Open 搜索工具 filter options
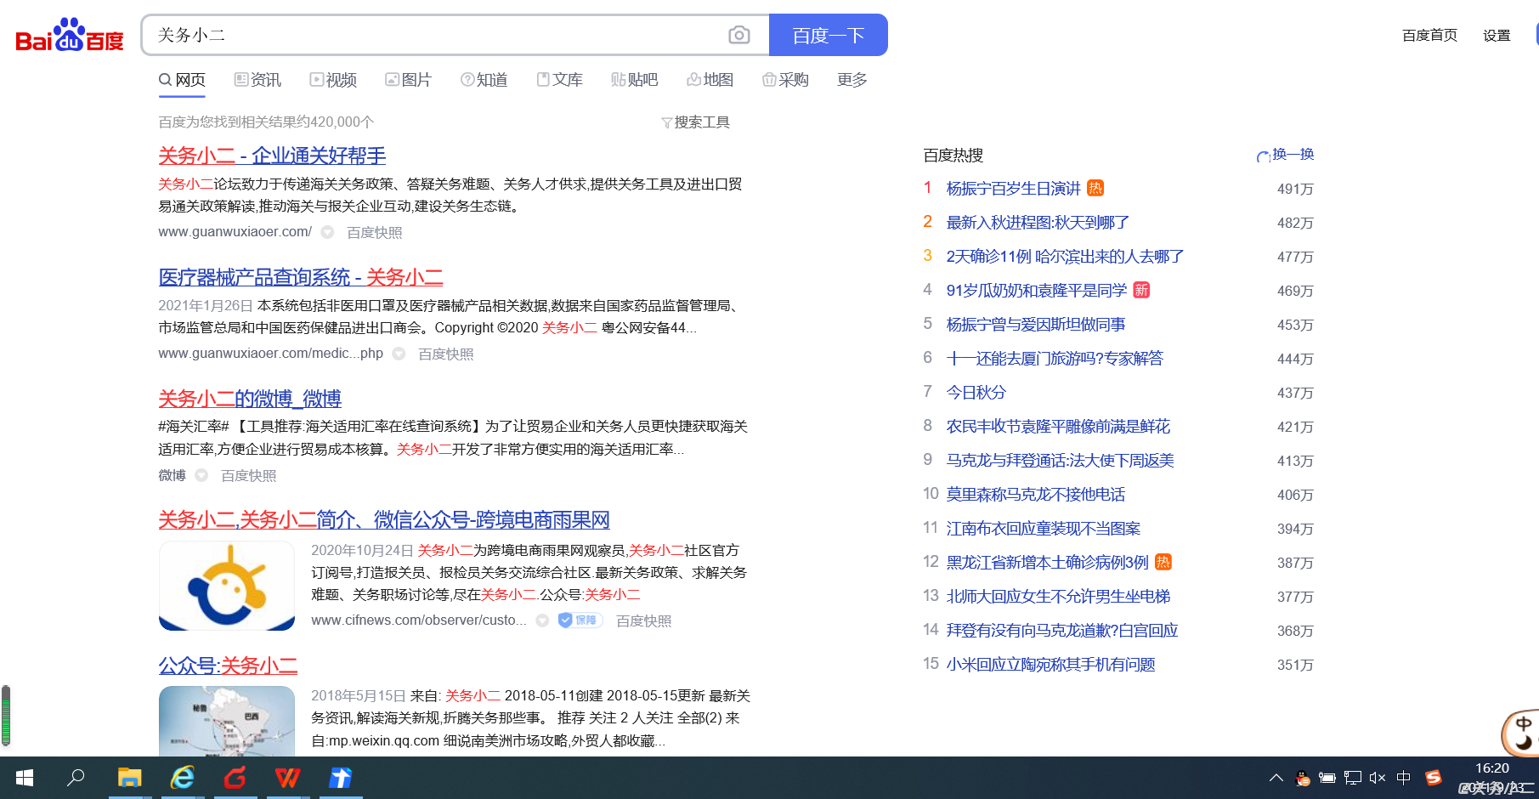The width and height of the screenshot is (1539, 799). pos(695,122)
